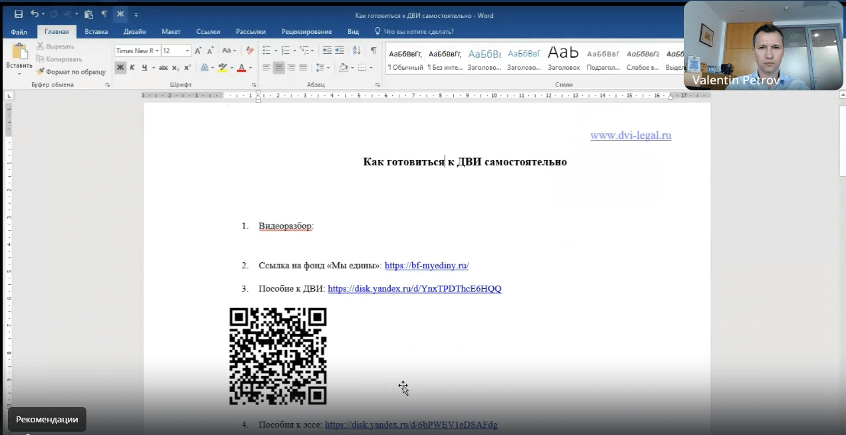Viewport: 846px width, 435px height.
Task: Toggle paragraph marks display in the ribbon
Action: [373, 50]
